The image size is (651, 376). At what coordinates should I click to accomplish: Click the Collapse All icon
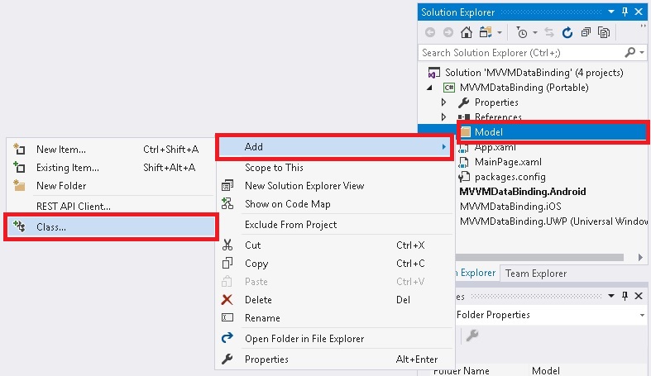click(586, 33)
